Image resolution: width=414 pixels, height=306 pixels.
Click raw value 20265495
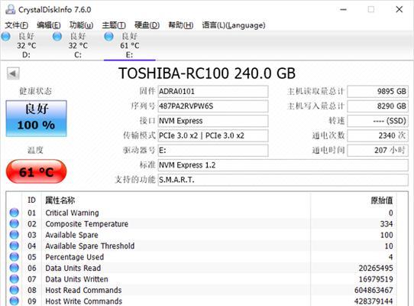pyautogui.click(x=376, y=269)
